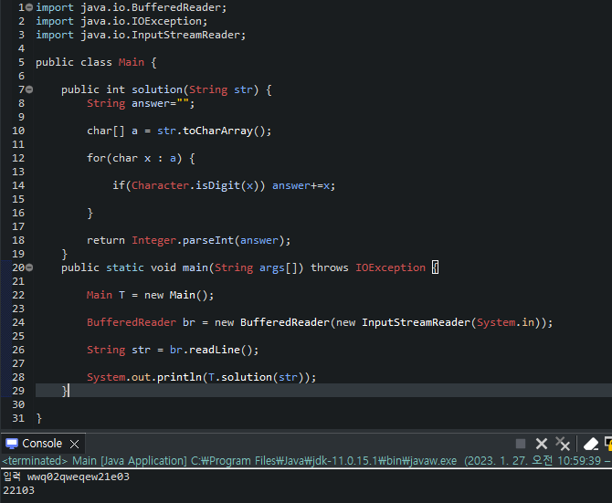Click the launch timestamp '오전 10:59:39'
Viewport: 612px width, 503px height.
coord(566,461)
